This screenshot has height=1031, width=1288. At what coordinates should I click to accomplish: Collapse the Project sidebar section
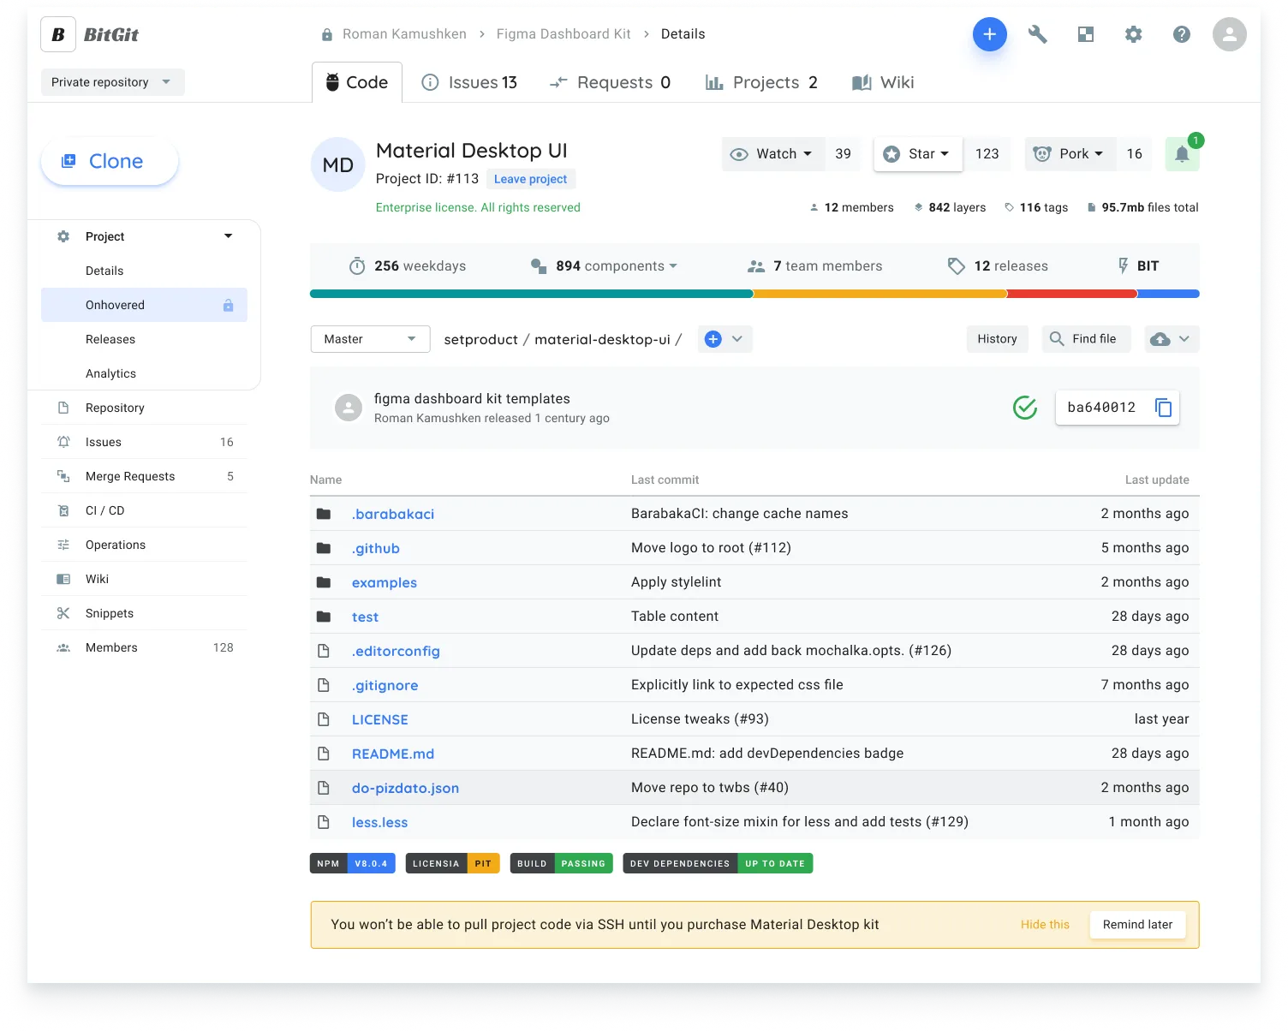pos(228,236)
